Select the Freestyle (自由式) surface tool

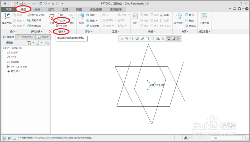190,26
